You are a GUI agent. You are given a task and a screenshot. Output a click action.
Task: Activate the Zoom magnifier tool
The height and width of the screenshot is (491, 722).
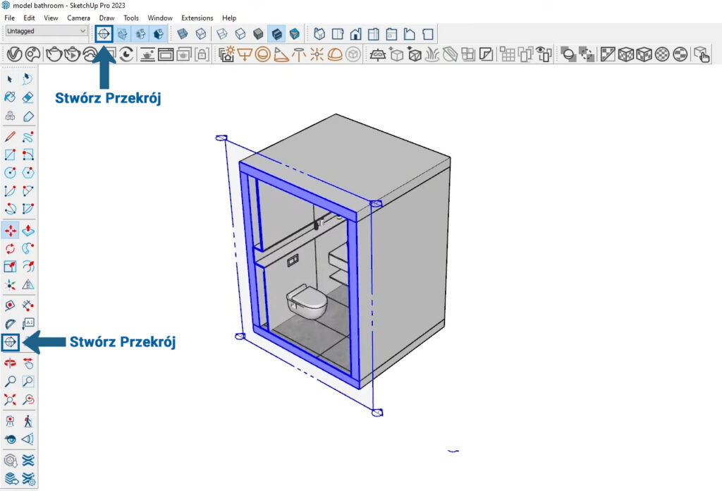[10, 382]
